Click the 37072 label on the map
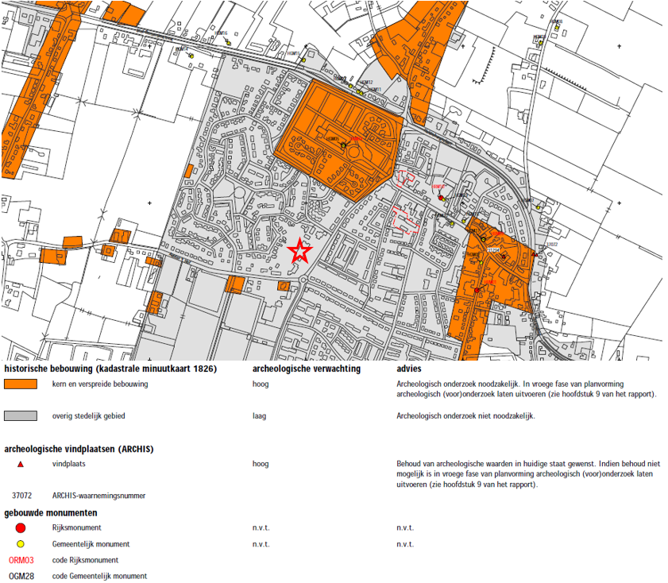668x583 pixels. click(552, 245)
